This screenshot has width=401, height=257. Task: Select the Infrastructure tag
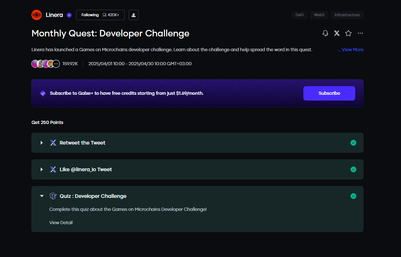tap(347, 15)
